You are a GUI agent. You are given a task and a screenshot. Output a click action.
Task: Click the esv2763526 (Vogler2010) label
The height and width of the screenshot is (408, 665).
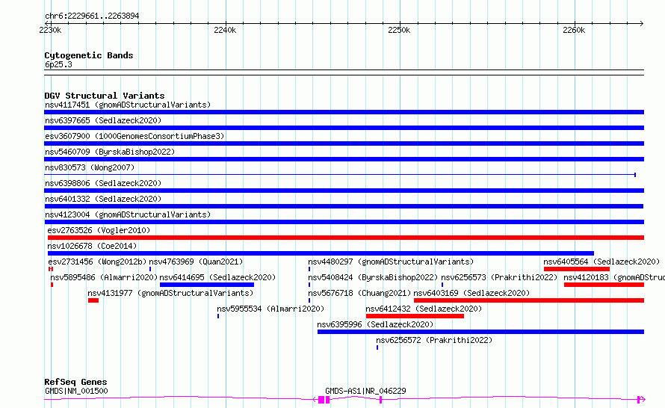(x=99, y=230)
